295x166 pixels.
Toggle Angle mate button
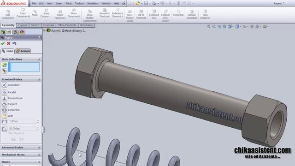coord(4,129)
